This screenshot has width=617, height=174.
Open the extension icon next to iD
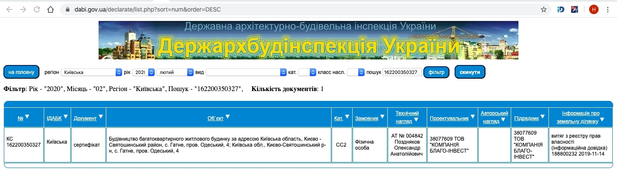click(x=575, y=9)
